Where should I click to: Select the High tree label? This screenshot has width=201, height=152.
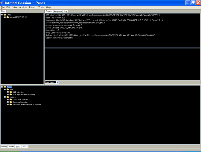point(11,89)
